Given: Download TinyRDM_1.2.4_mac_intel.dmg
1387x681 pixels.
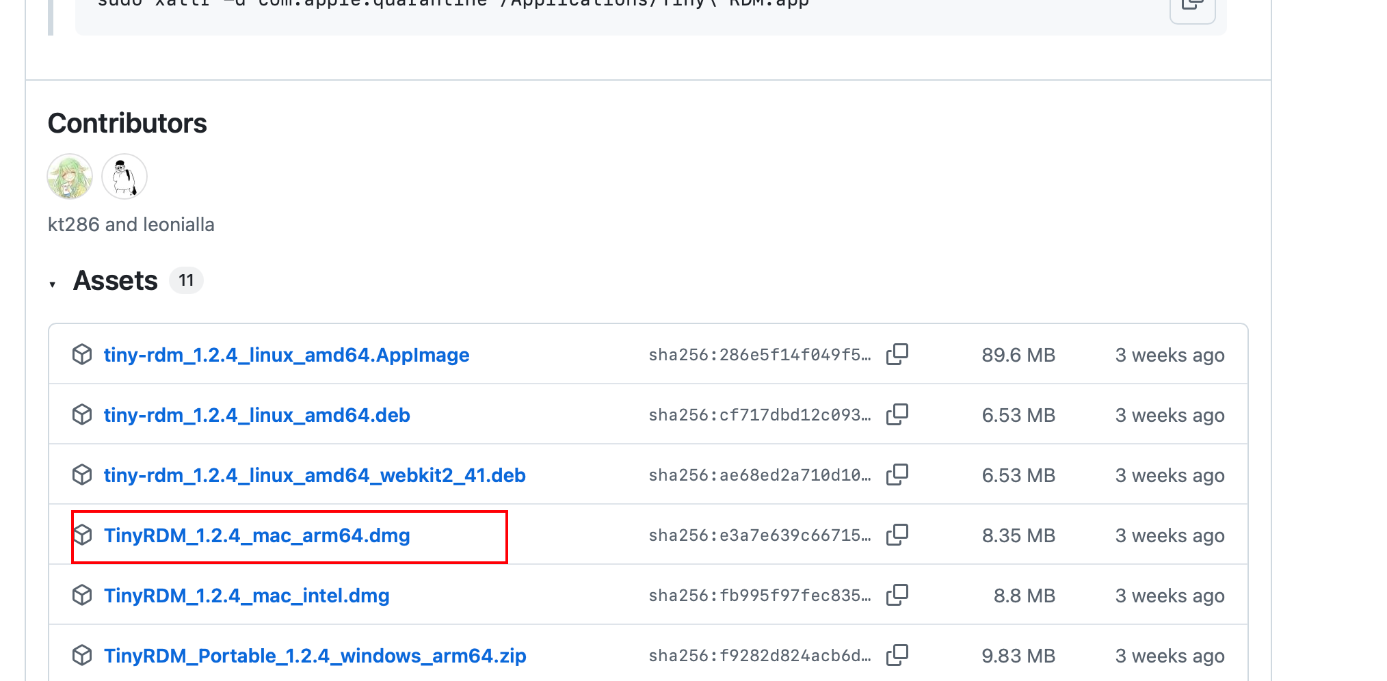Looking at the screenshot, I should pos(247,596).
